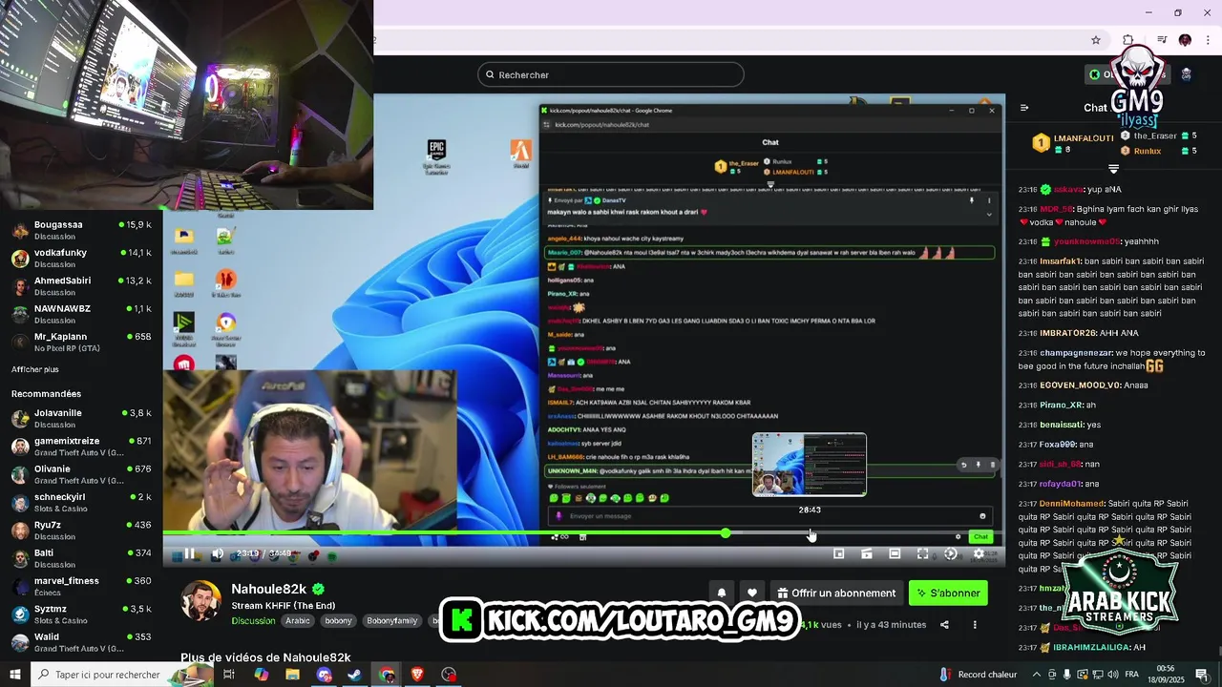Open Task View on the taskbar
1222x687 pixels.
pyautogui.click(x=229, y=675)
